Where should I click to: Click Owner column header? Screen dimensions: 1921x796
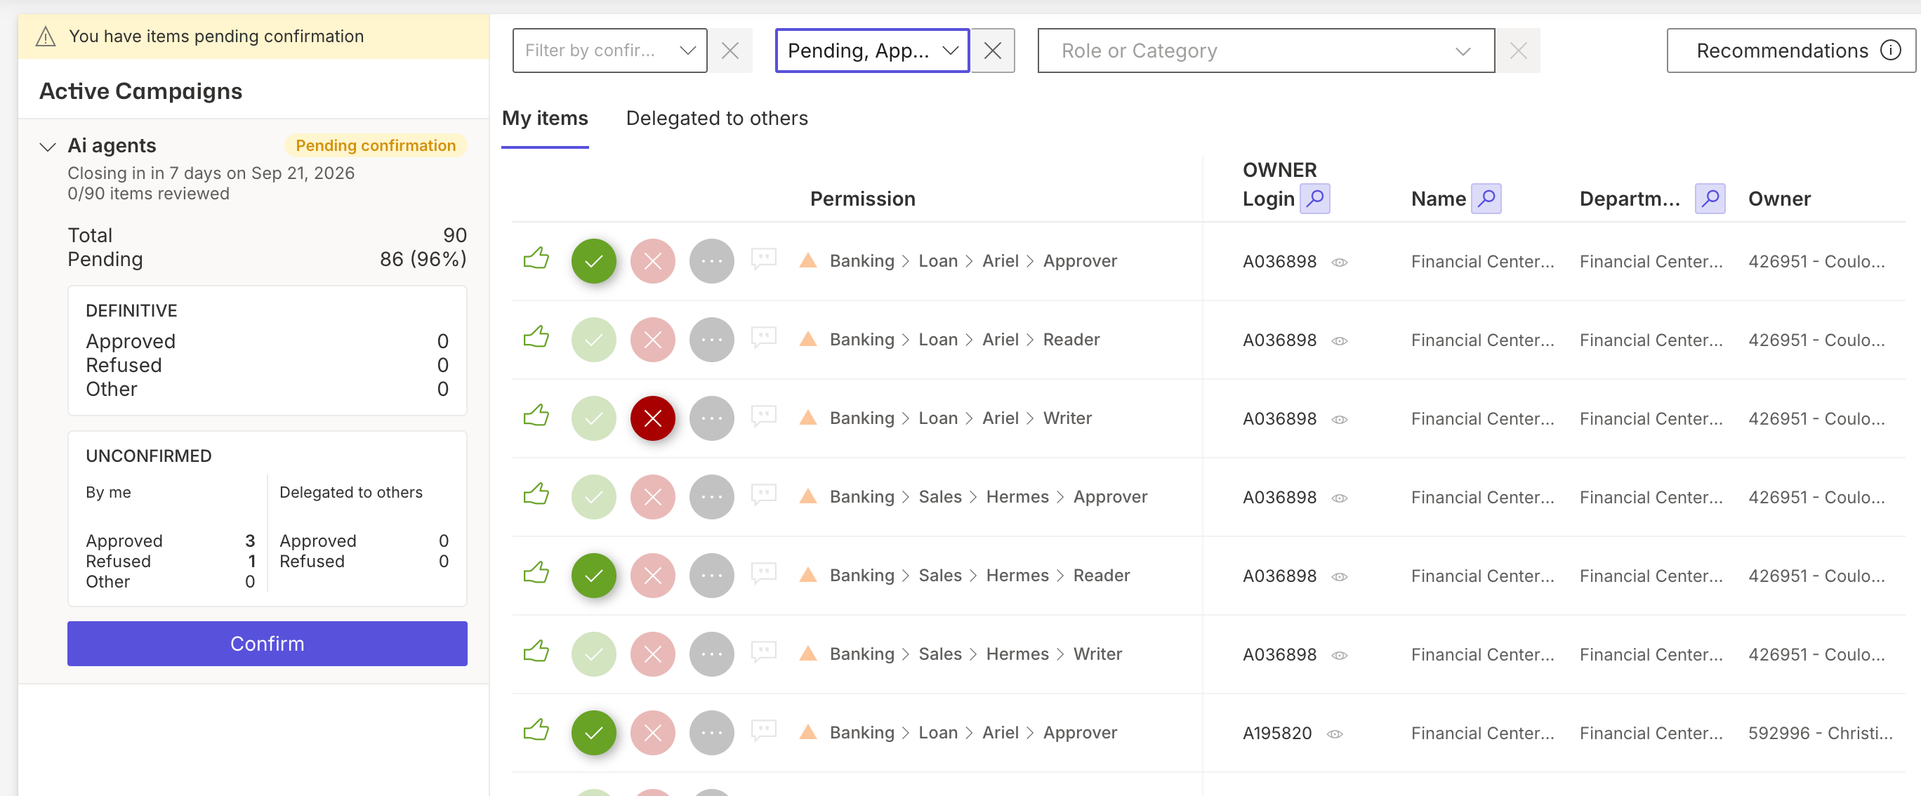1778,199
